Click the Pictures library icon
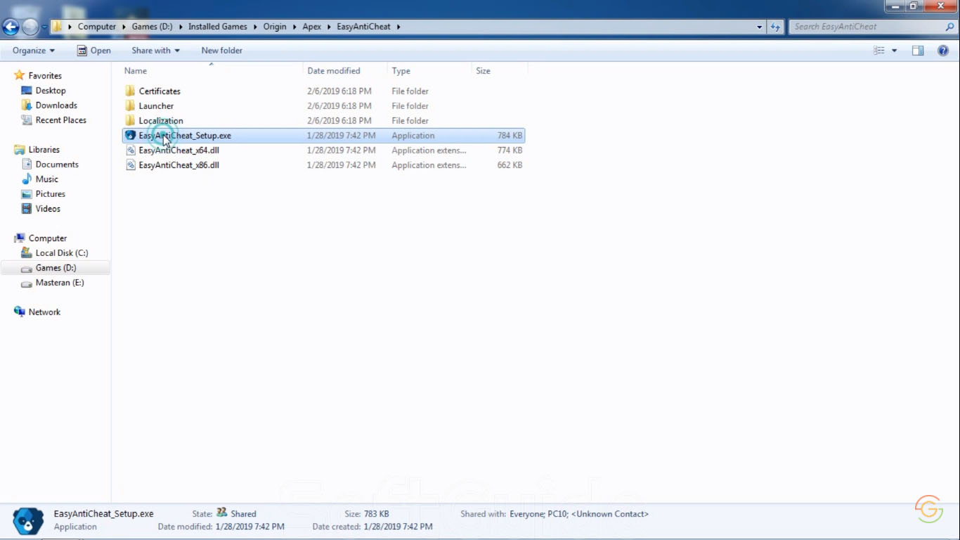Screen dimensions: 960x540 click(x=27, y=193)
